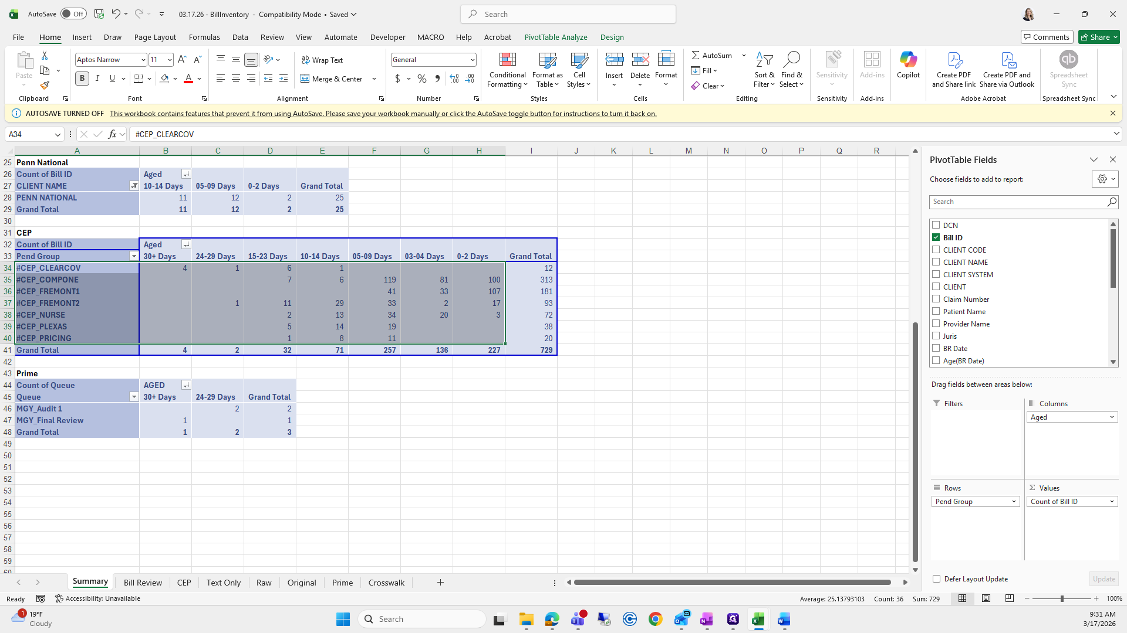Viewport: 1127px width, 633px height.
Task: Toggle the AutoSave switch
Action: coord(73,14)
